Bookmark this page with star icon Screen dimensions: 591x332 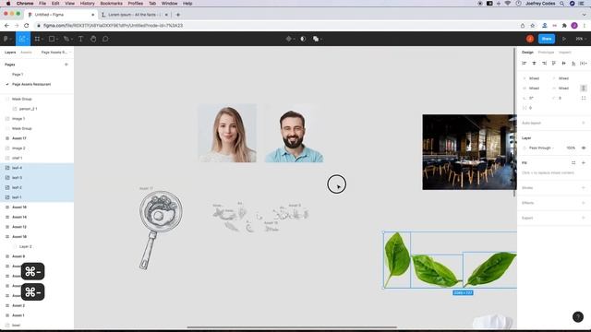coord(533,26)
